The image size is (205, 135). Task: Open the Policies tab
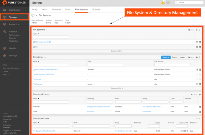96,9
